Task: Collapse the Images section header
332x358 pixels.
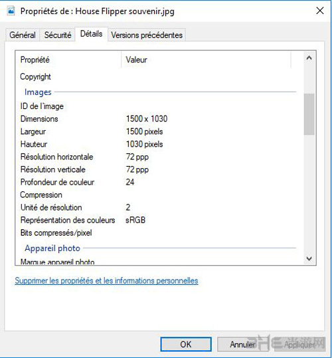Action: coord(38,92)
